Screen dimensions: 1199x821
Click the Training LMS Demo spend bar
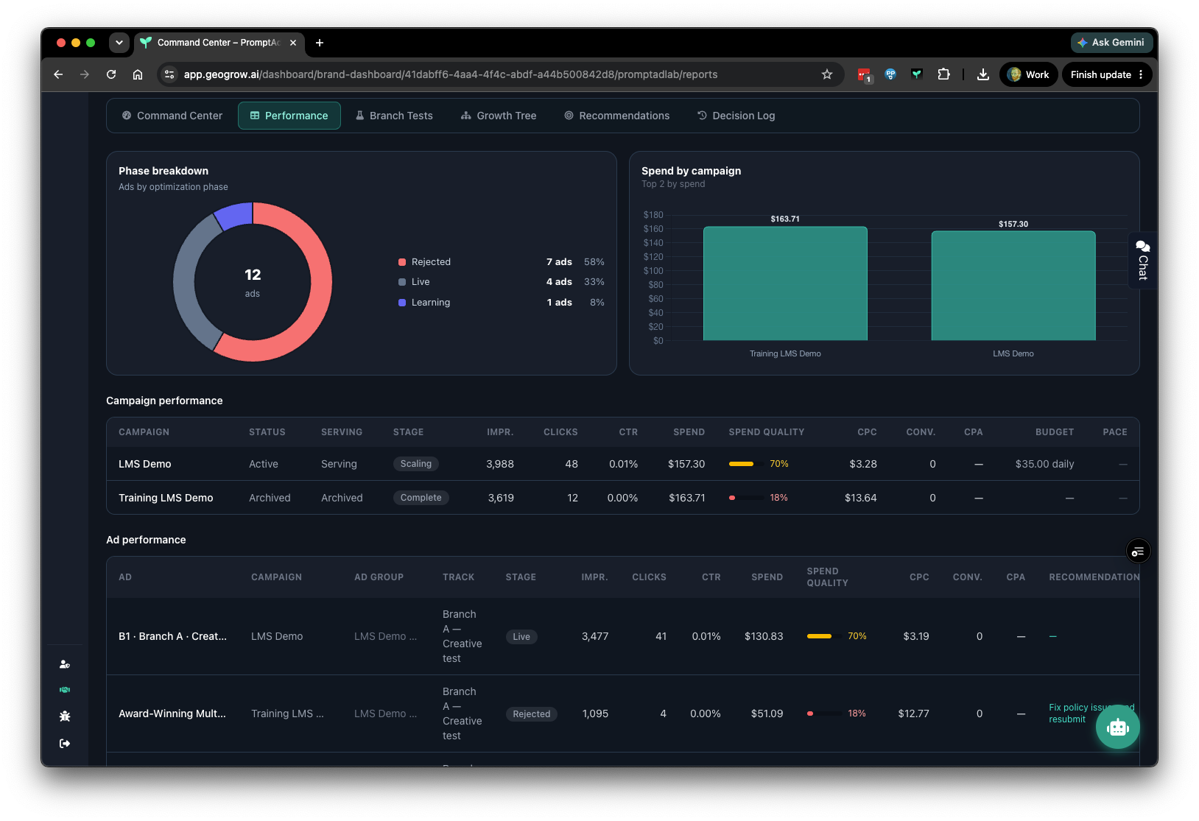785,283
